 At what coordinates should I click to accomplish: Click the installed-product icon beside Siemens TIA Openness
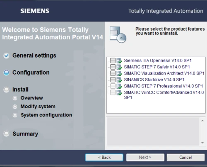pyautogui.click(x=119, y=61)
